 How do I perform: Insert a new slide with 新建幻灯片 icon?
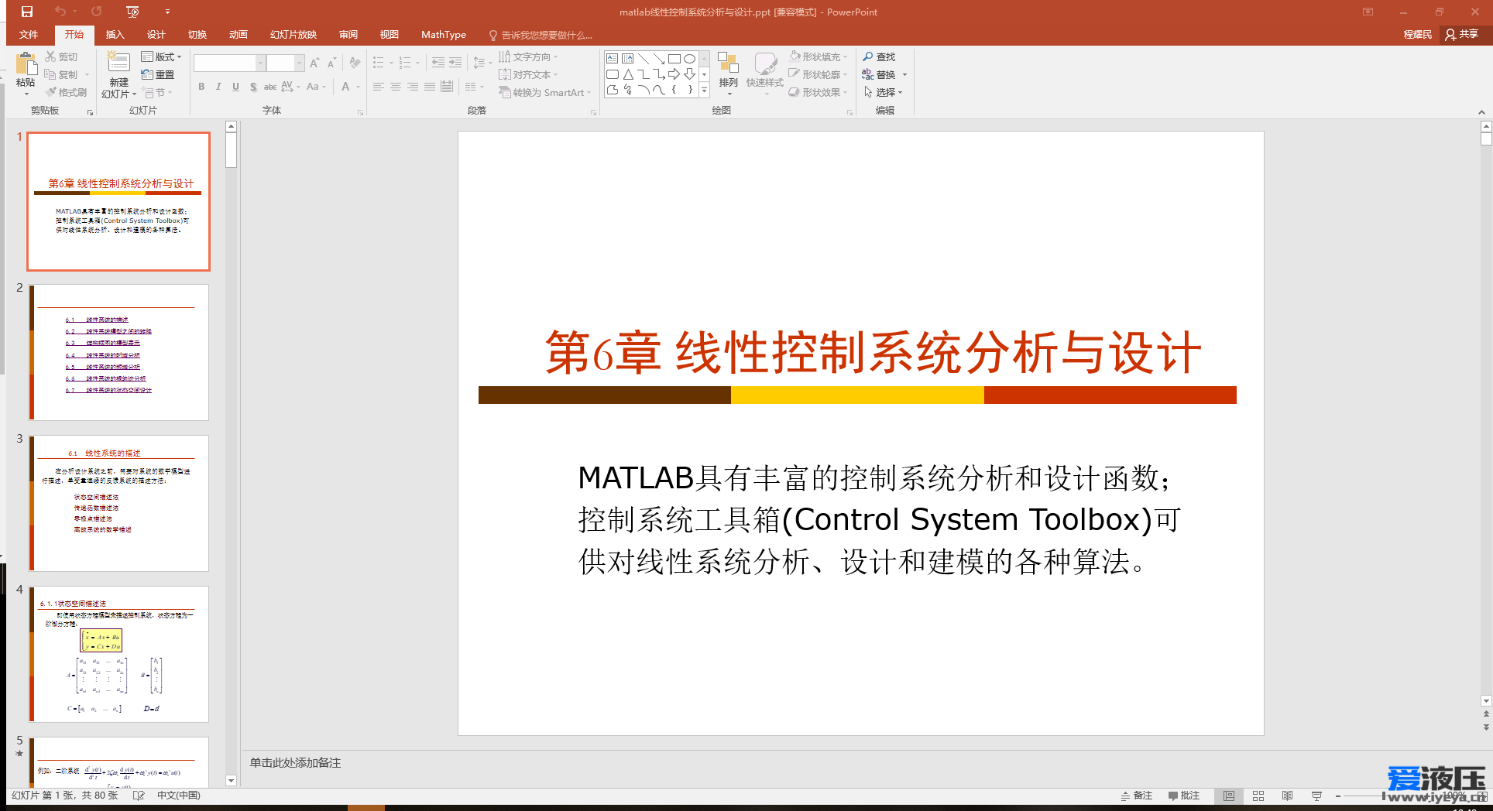[x=118, y=63]
